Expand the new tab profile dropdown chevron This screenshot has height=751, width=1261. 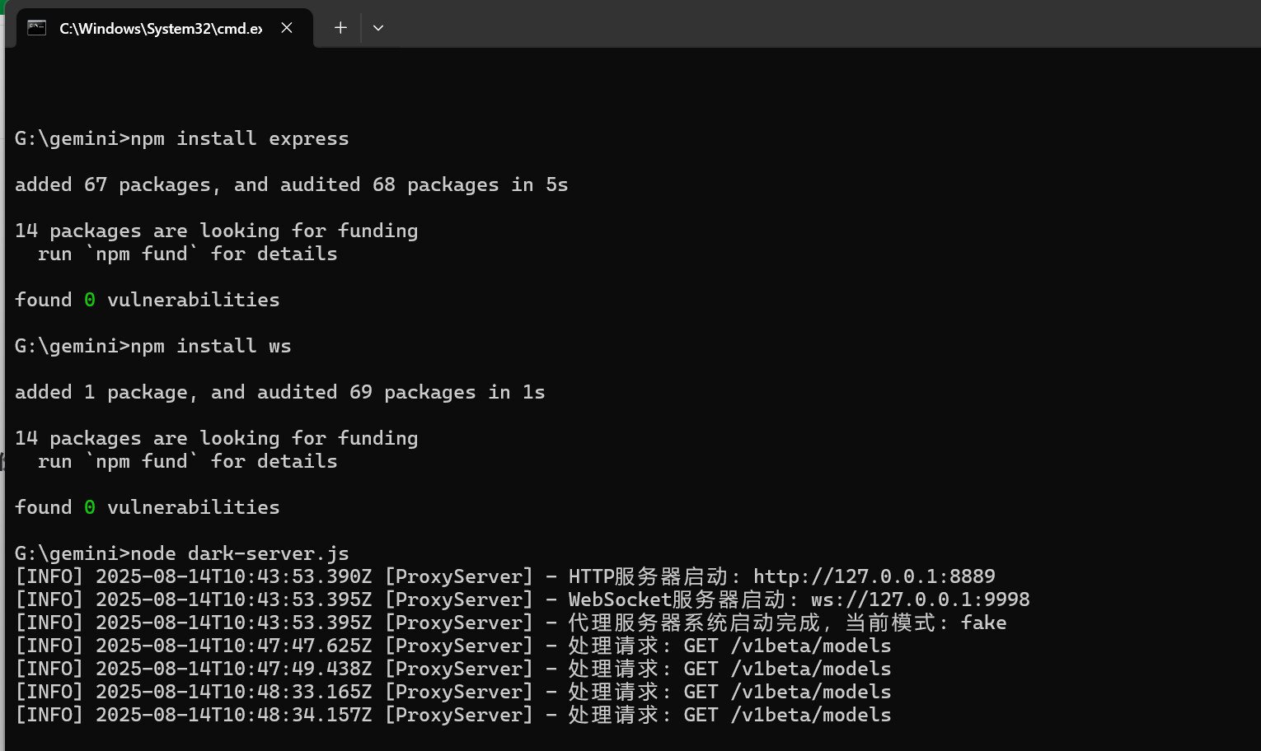click(378, 28)
